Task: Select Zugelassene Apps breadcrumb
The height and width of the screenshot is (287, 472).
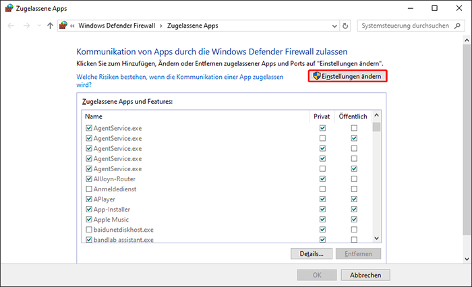Action: coord(194,26)
